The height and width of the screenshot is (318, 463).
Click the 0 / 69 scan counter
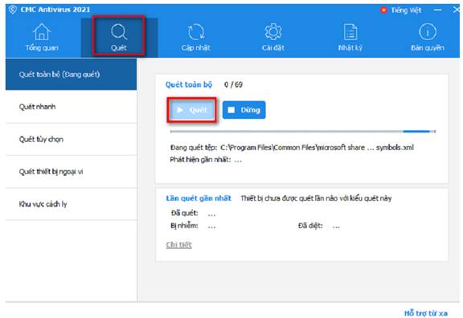[x=233, y=84]
